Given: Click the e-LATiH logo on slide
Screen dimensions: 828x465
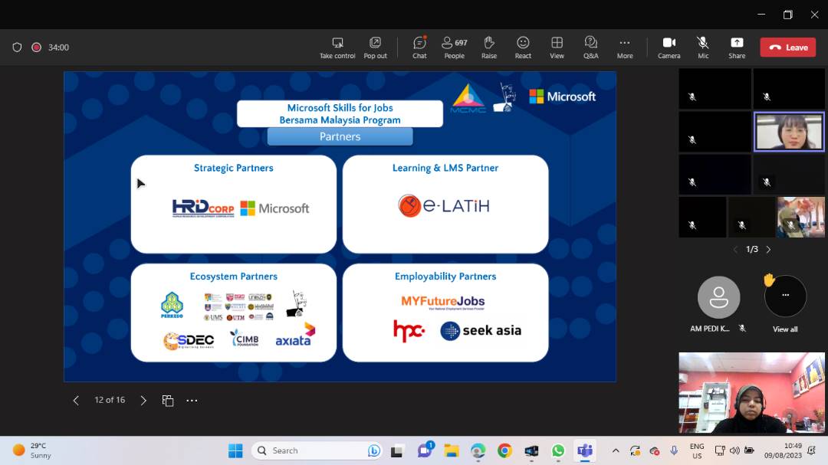Looking at the screenshot, I should click(x=444, y=206).
